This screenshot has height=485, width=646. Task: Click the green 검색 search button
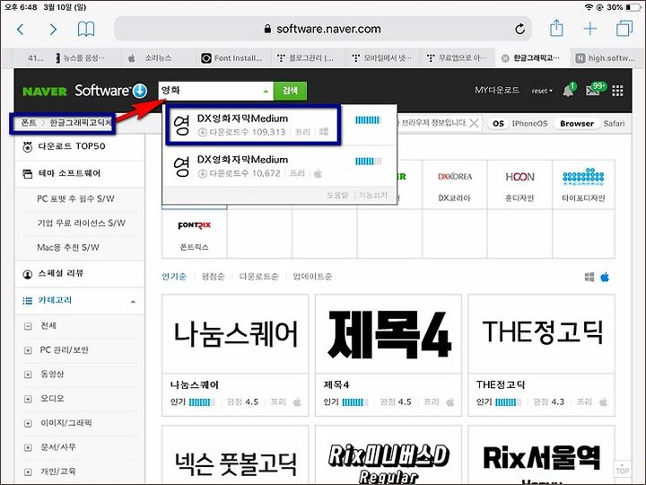click(x=290, y=91)
